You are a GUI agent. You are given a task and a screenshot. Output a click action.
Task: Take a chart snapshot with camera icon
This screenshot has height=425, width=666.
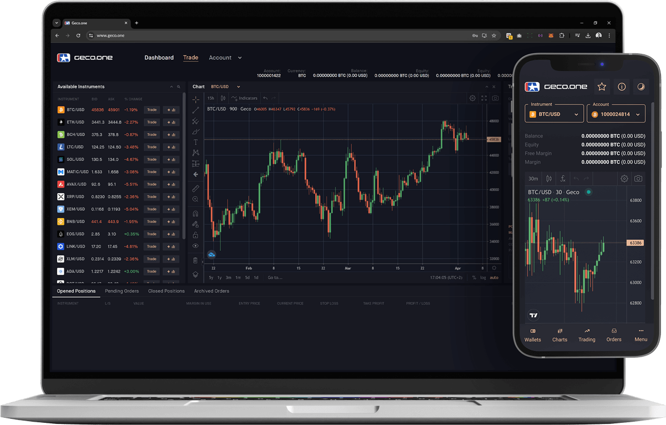coord(495,98)
